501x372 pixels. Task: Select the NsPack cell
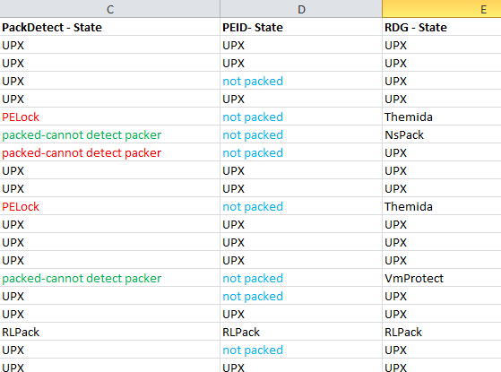(442, 134)
